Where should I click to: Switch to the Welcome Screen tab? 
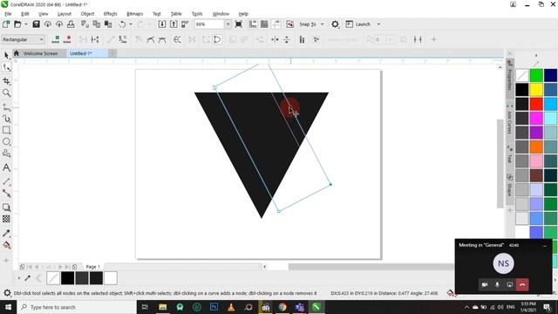40,53
